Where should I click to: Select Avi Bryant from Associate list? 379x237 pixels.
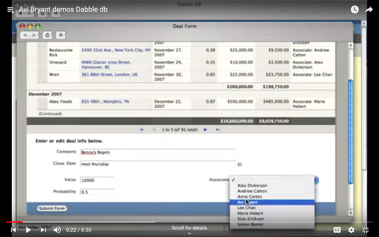pyautogui.click(x=272, y=202)
